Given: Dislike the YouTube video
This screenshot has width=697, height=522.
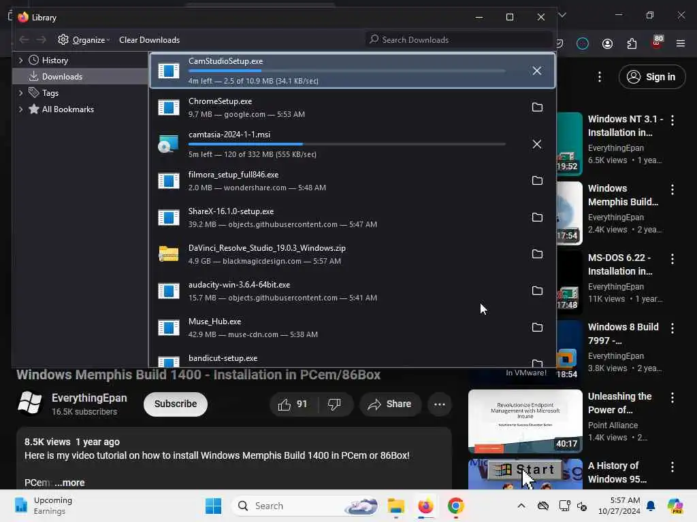Looking at the screenshot, I should pyautogui.click(x=334, y=404).
